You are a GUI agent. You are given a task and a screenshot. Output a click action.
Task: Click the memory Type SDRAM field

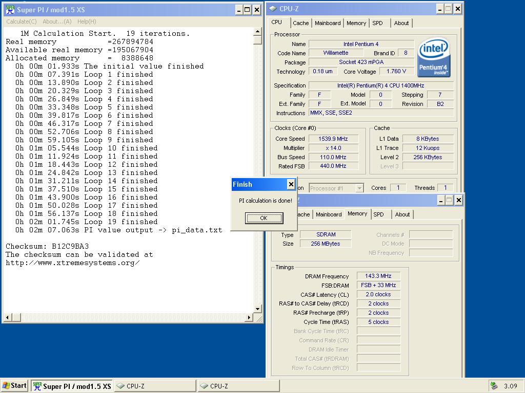[326, 234]
